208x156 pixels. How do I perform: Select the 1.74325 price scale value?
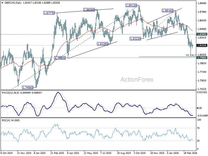pyautogui.click(x=202, y=89)
